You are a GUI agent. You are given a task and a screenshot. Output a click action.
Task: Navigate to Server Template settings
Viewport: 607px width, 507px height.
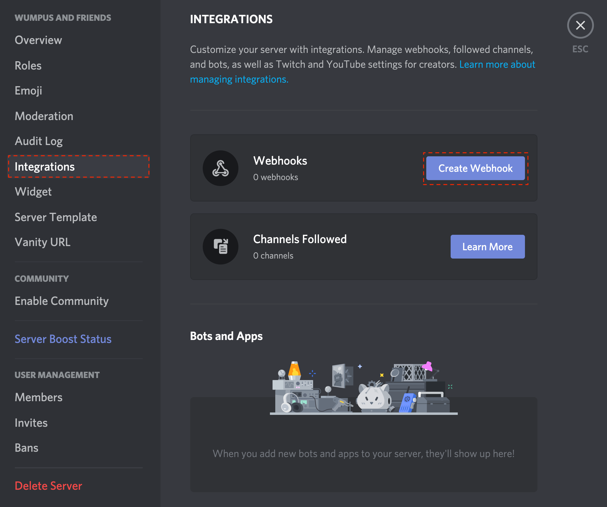[x=56, y=217]
